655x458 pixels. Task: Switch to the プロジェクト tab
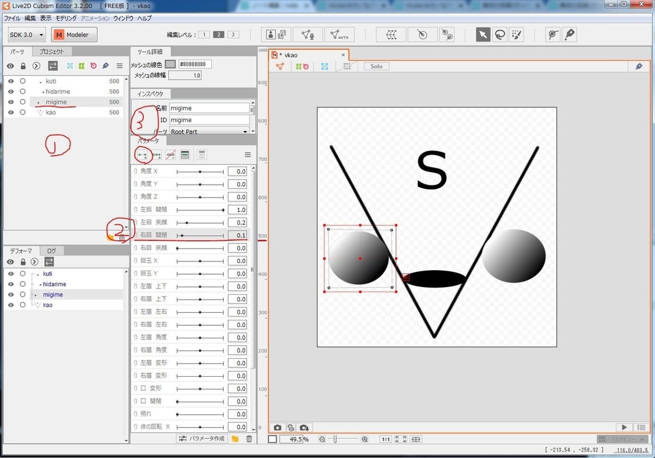click(52, 52)
